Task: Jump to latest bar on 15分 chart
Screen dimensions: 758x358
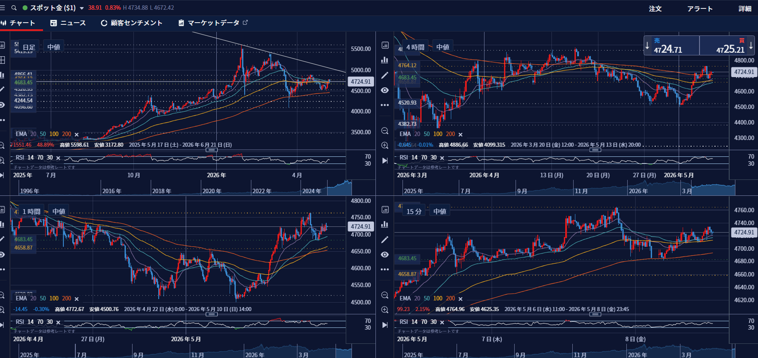Action: [385, 325]
